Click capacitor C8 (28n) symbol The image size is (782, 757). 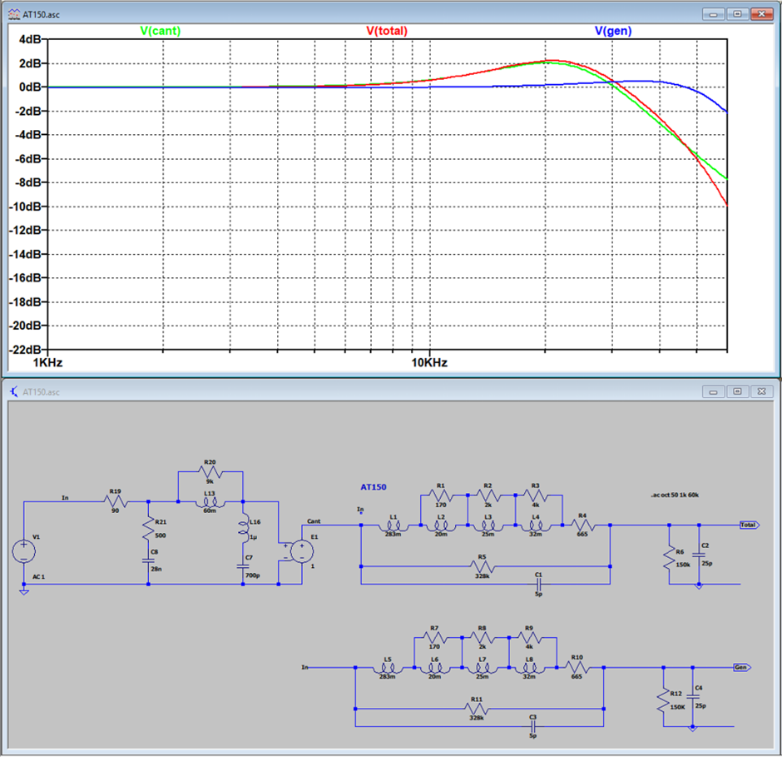click(x=148, y=560)
